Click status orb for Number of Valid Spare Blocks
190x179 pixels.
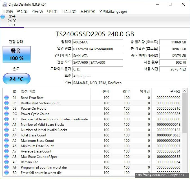click(6, 124)
